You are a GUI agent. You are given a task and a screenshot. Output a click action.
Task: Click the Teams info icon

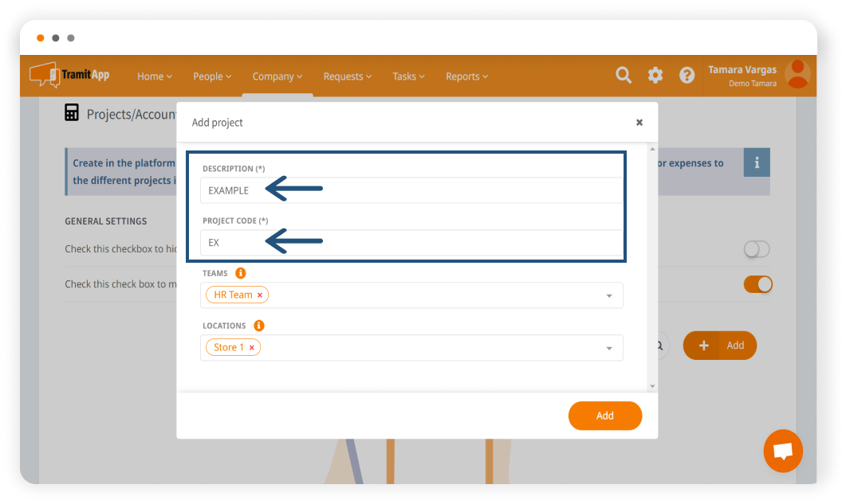(241, 273)
